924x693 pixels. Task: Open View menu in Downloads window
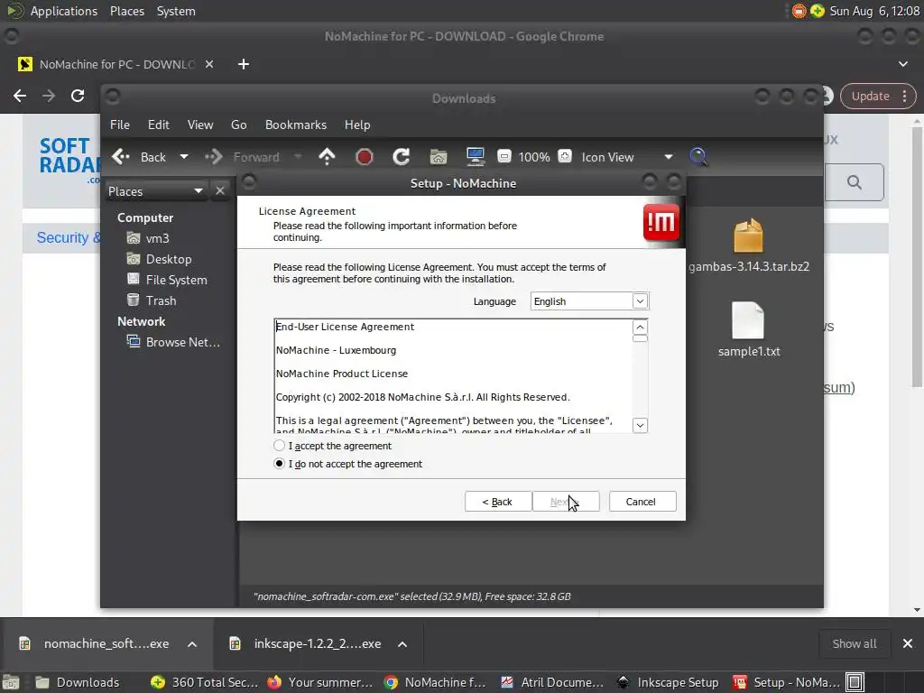(200, 125)
